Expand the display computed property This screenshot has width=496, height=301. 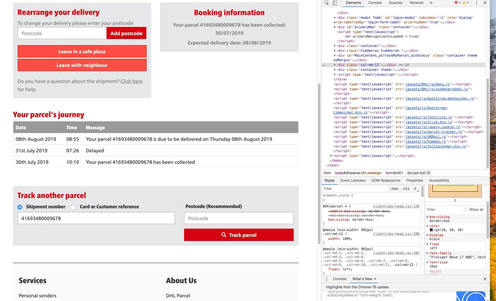[428, 235]
